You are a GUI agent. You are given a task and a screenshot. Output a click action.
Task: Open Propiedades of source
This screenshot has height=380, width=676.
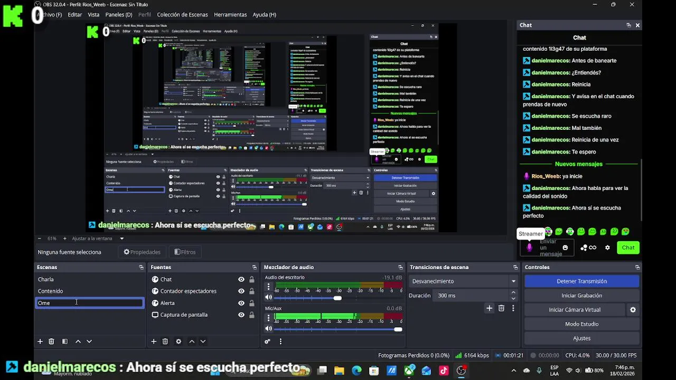(x=142, y=252)
